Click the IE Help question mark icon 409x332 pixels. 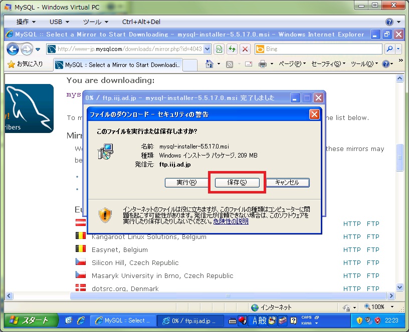click(x=386, y=63)
